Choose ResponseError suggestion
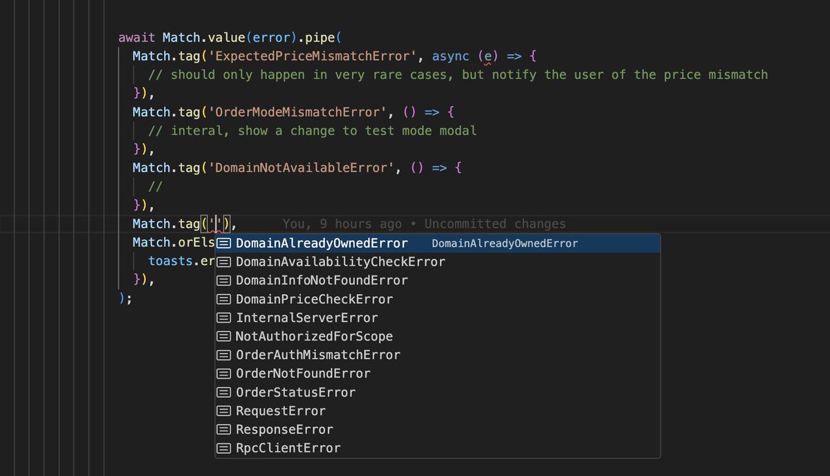This screenshot has width=830, height=476. pyautogui.click(x=438, y=430)
